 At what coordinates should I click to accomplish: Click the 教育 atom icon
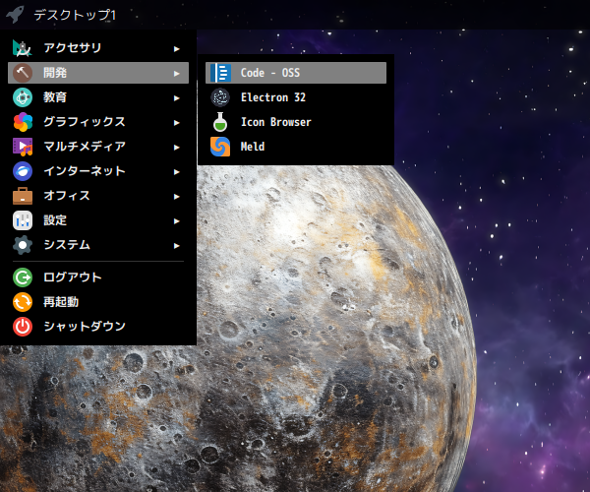click(23, 97)
